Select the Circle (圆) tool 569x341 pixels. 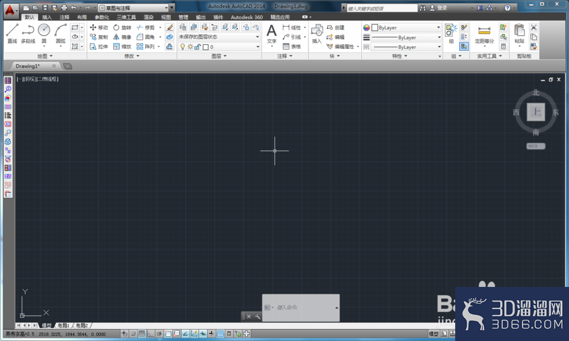point(44,34)
